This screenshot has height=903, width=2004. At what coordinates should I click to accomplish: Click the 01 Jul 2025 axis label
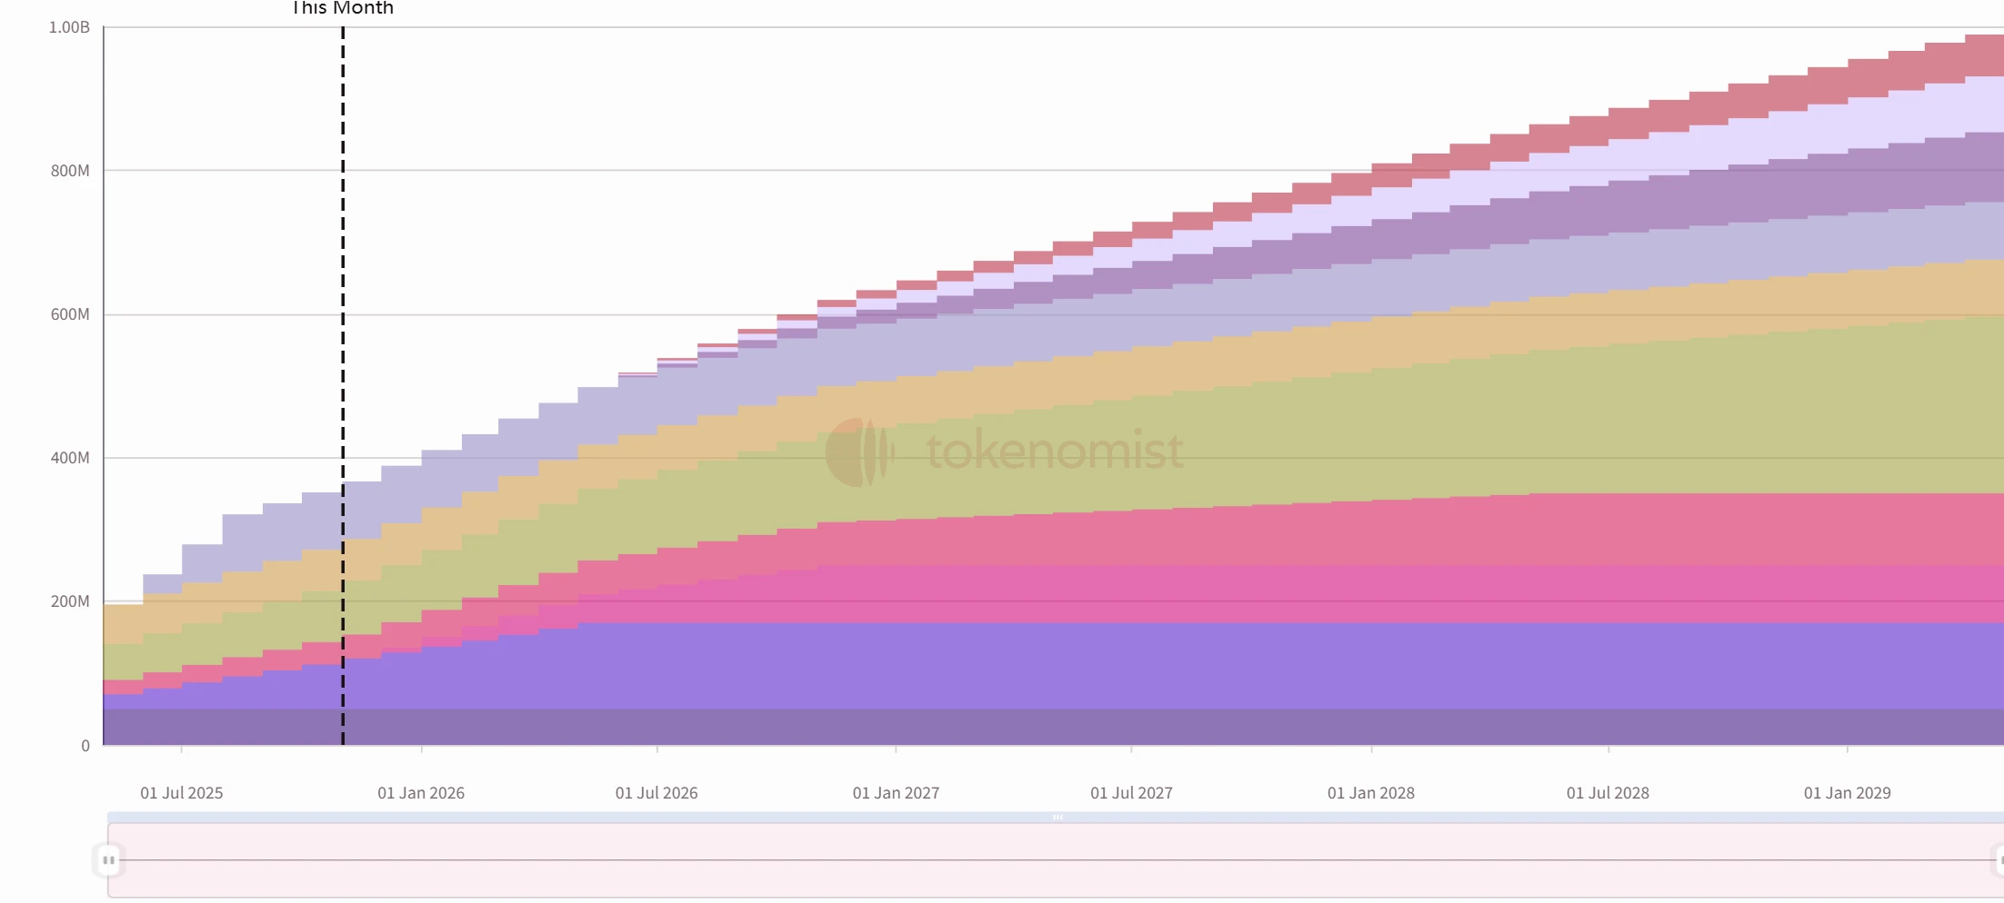tap(181, 793)
